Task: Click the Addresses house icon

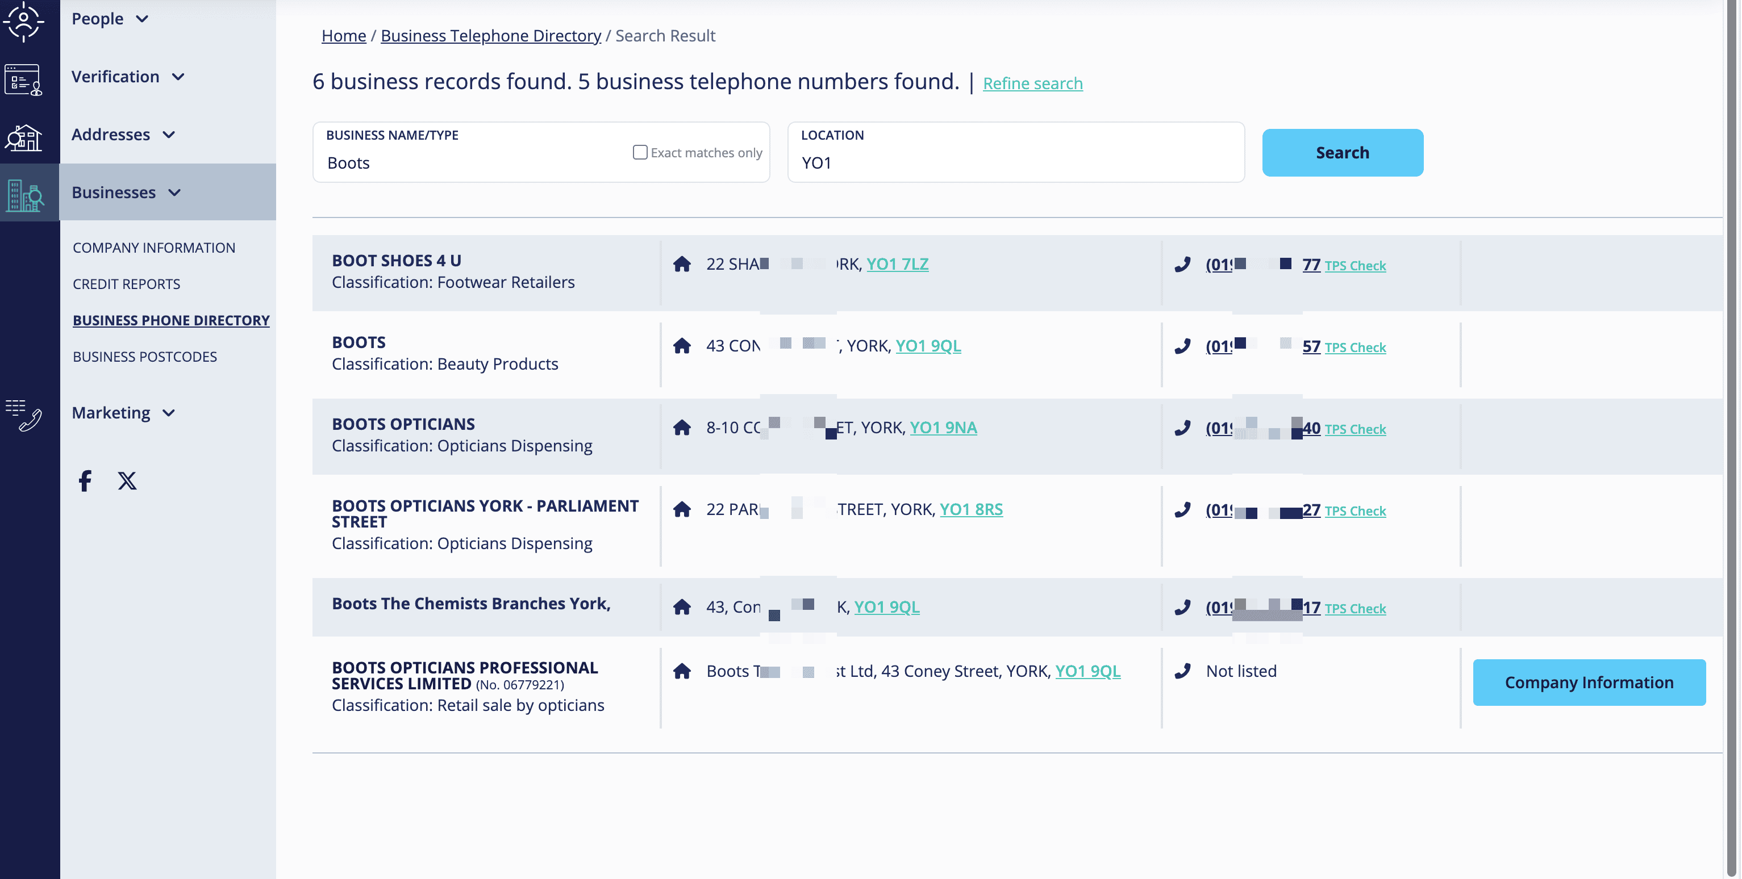Action: [24, 138]
